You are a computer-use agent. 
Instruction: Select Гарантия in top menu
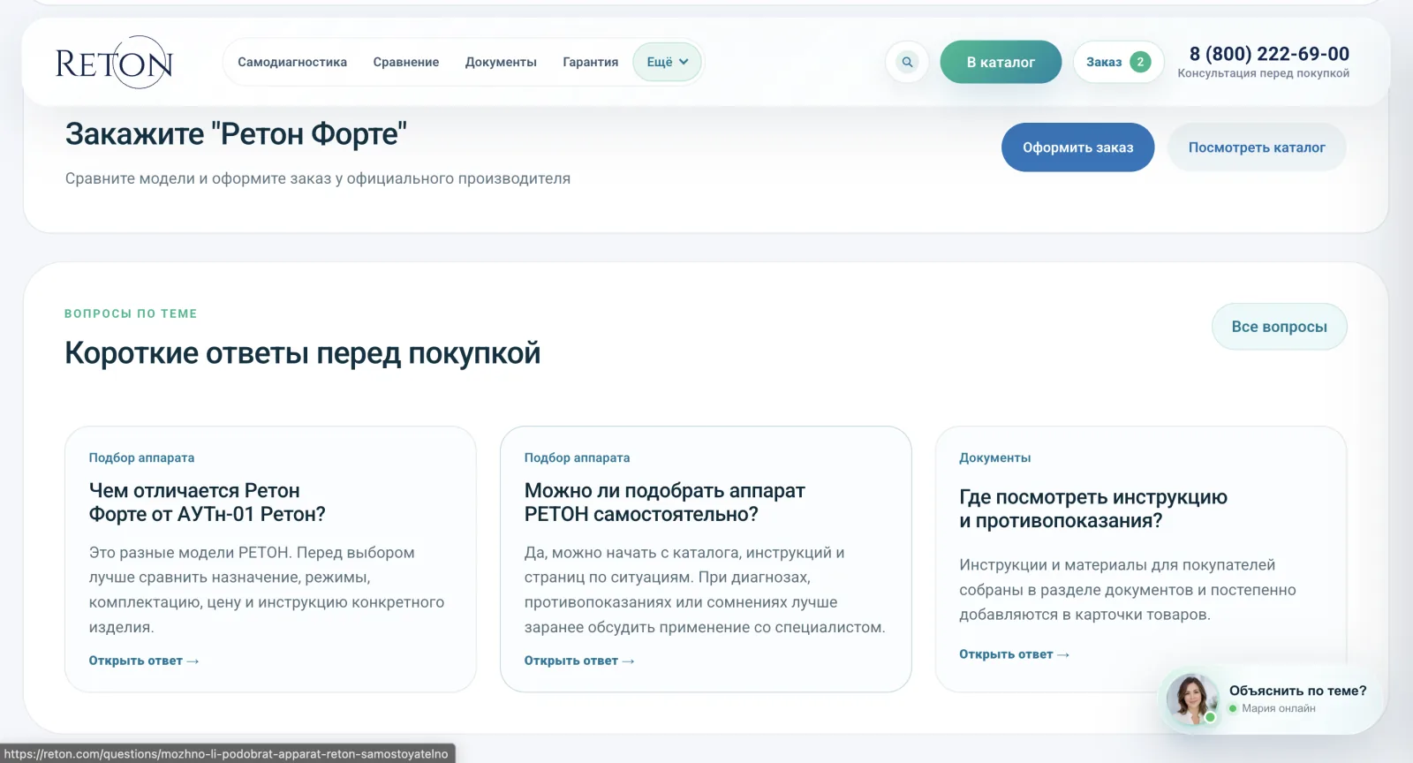[x=591, y=62]
